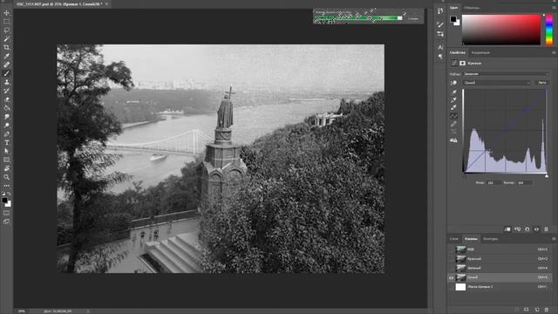Select the Pen tool
This screenshot has height=314, width=558.
pyautogui.click(x=6, y=133)
